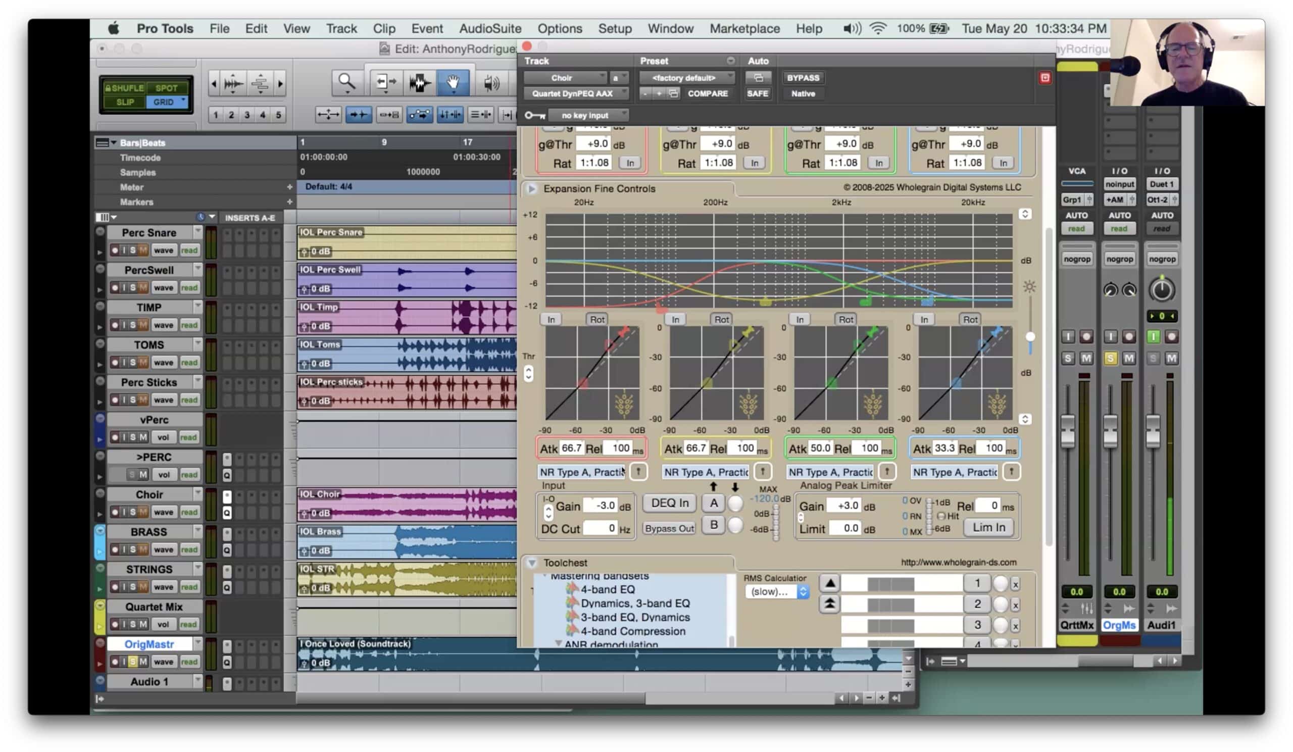The height and width of the screenshot is (752, 1293).
Task: Click the zoom in right arrow
Action: [280, 83]
